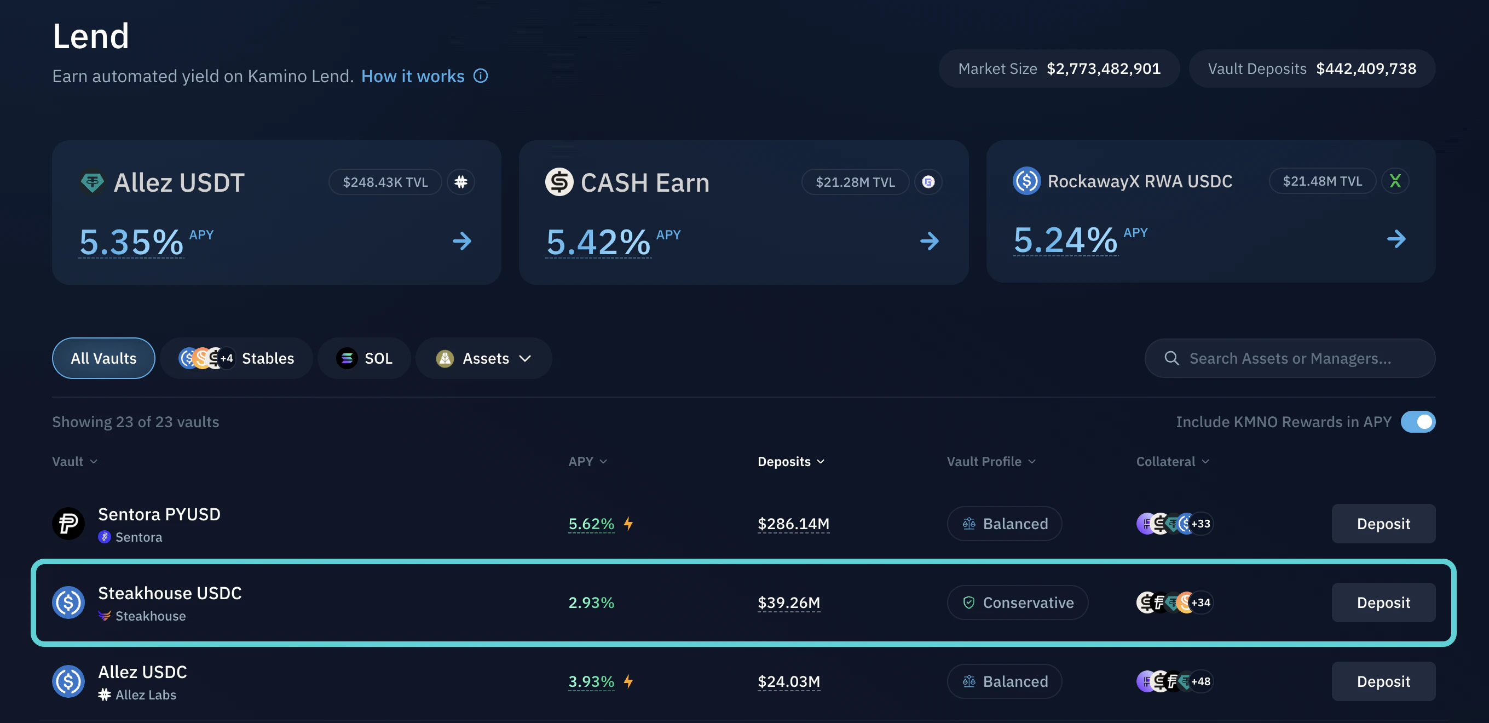Click the $21.48M TVL badge

point(1322,181)
